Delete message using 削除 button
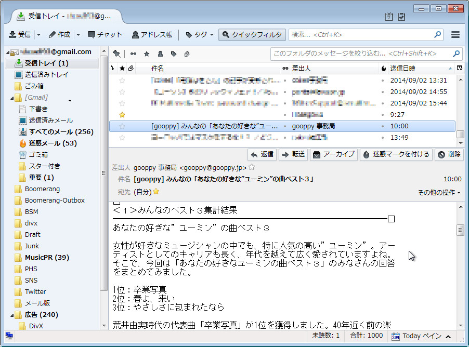Screen dimensions: 469x347 pos(448,154)
